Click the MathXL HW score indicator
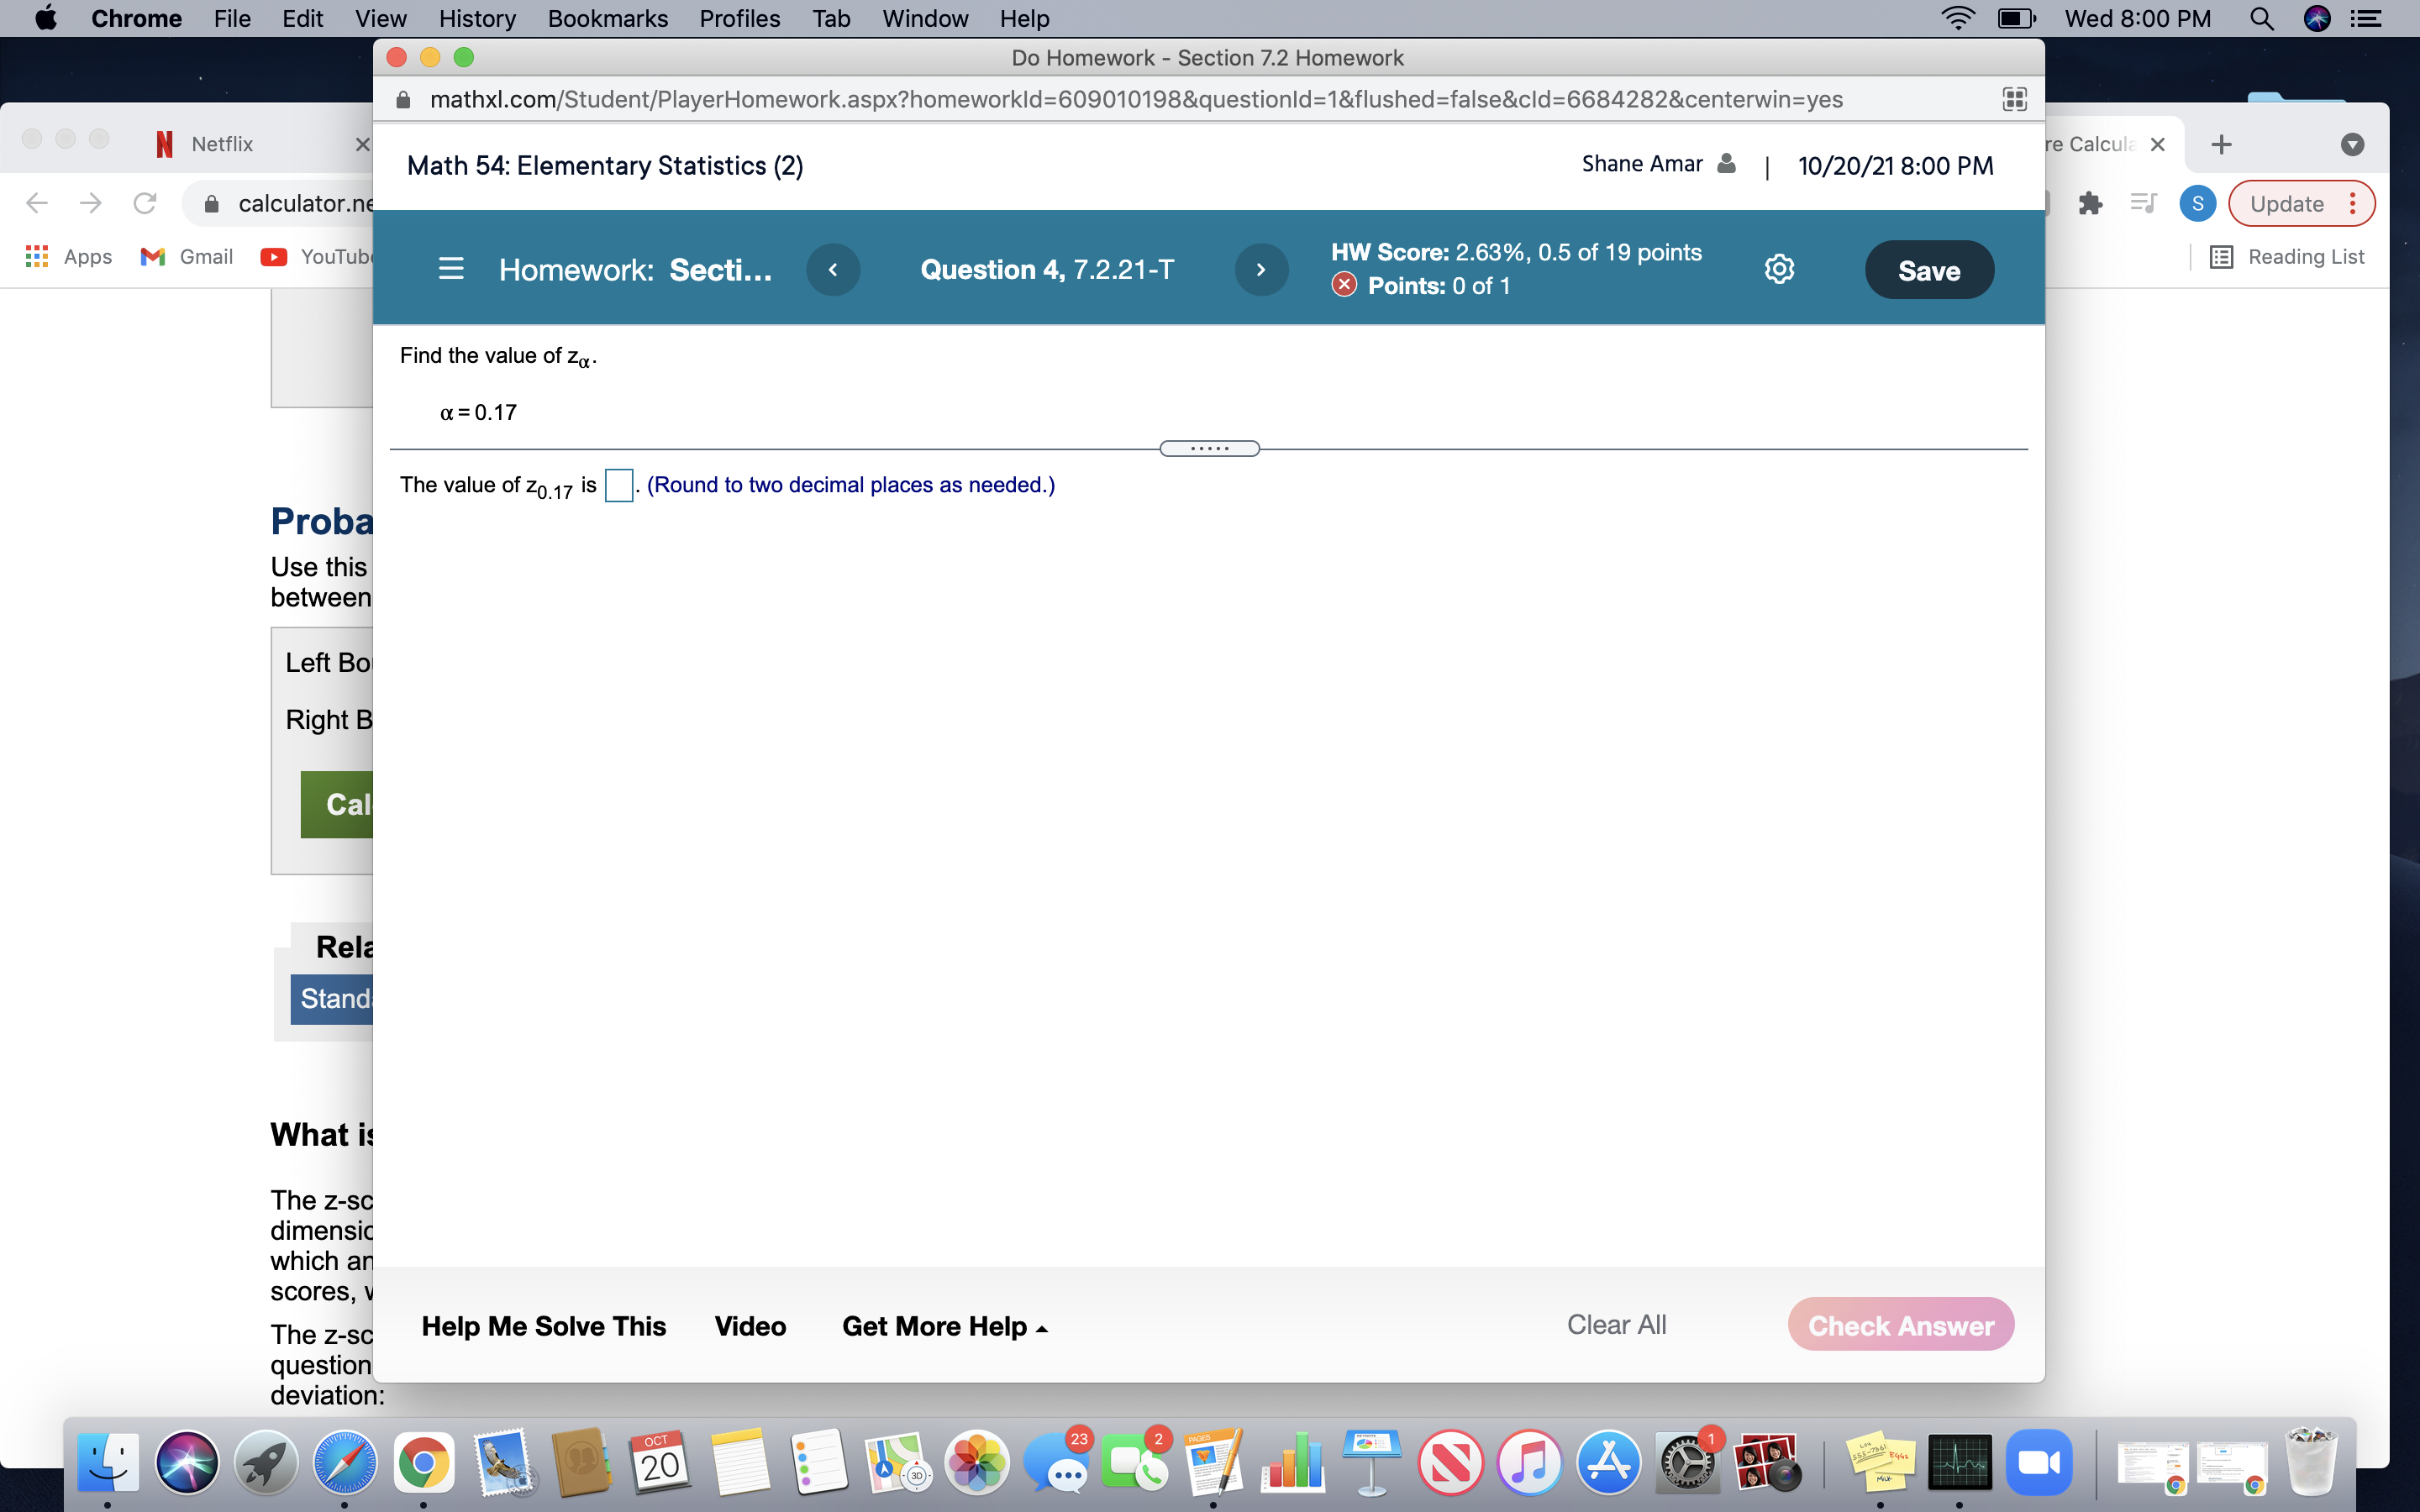The image size is (2420, 1512). coord(1514,251)
